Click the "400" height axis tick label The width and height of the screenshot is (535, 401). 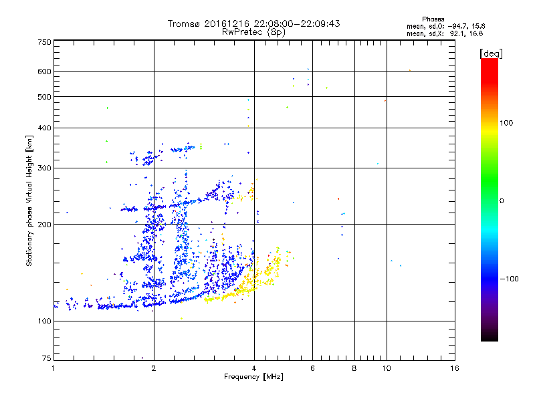44,128
